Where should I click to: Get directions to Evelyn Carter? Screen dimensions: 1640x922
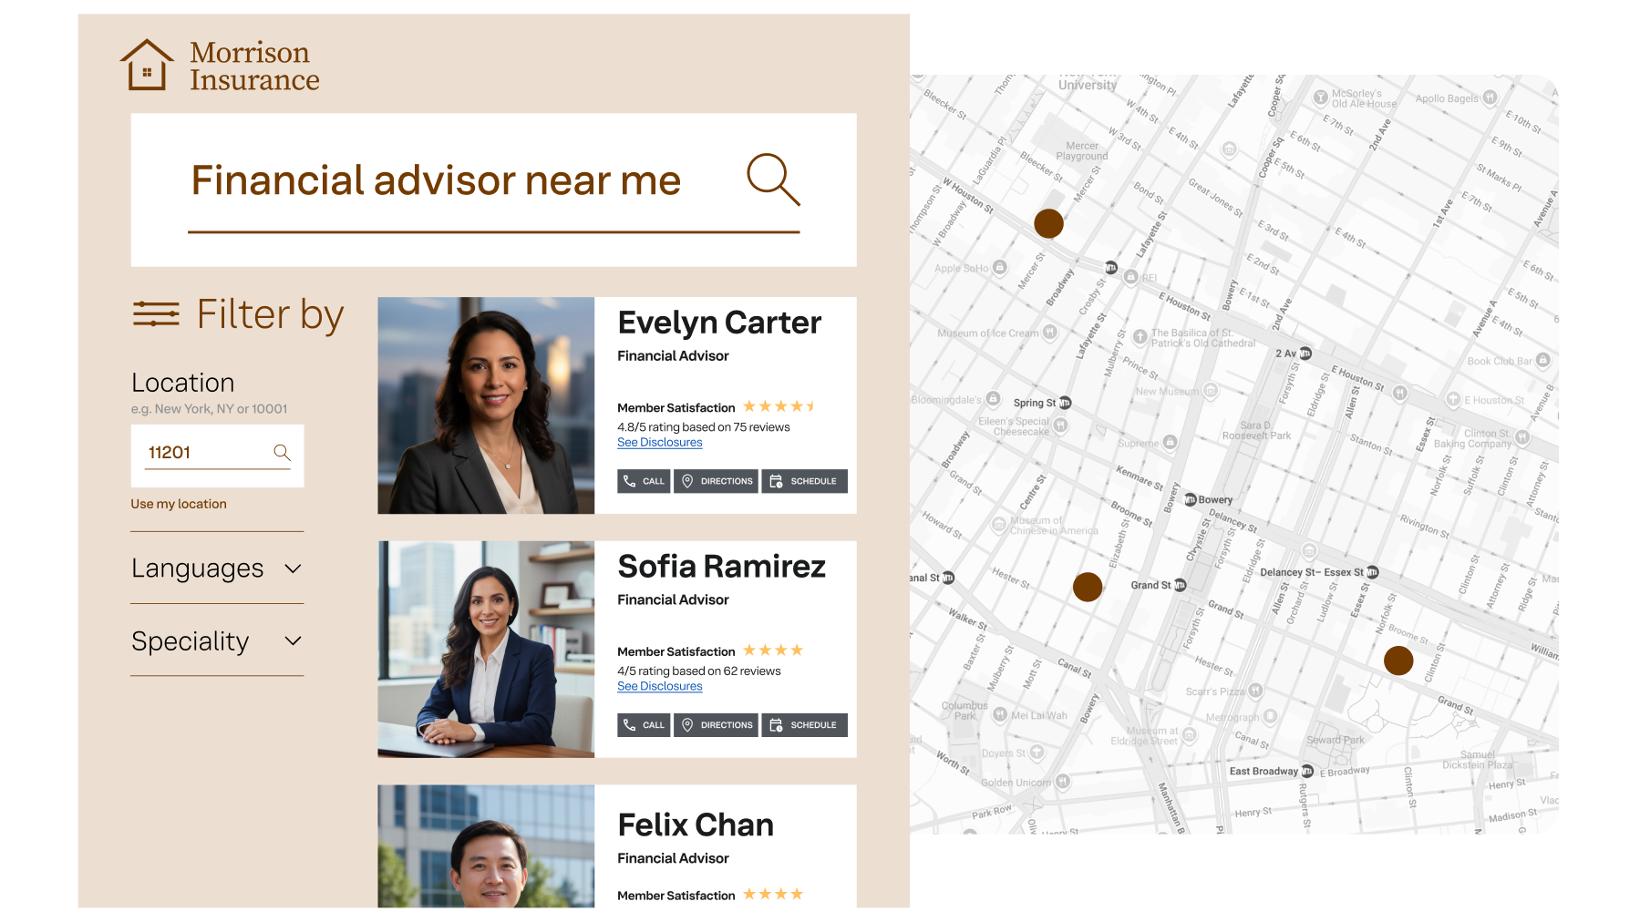tap(716, 481)
